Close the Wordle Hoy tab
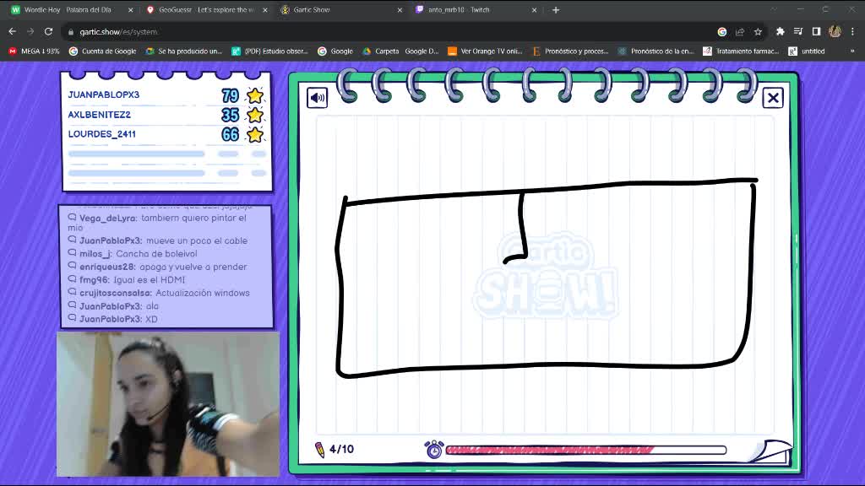 [x=130, y=10]
